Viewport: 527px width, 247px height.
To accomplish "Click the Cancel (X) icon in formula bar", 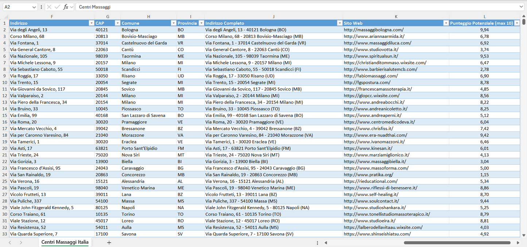I will click(49, 7).
